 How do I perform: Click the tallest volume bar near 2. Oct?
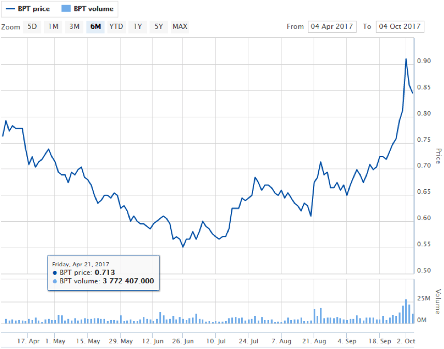tap(406, 311)
